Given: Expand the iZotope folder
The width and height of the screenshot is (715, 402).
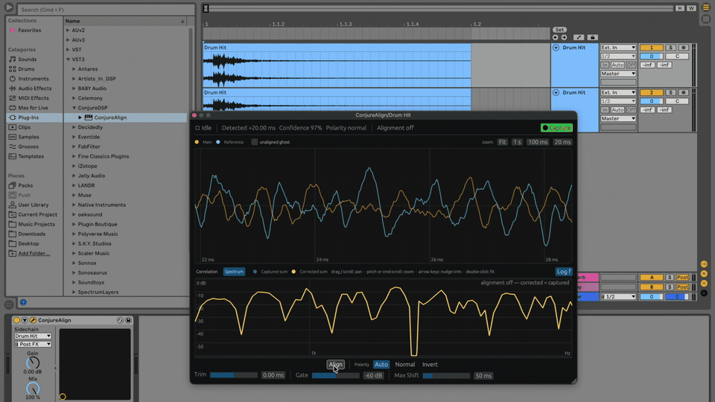Looking at the screenshot, I should 74,166.
